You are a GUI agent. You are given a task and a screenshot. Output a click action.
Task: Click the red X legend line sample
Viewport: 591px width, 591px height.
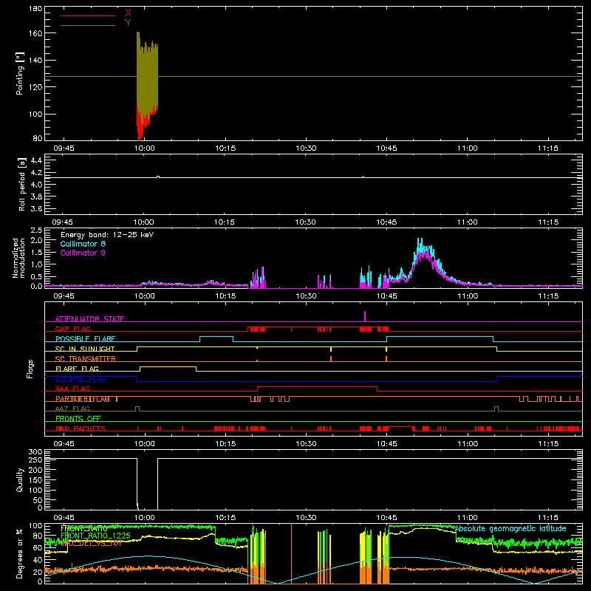coord(88,16)
